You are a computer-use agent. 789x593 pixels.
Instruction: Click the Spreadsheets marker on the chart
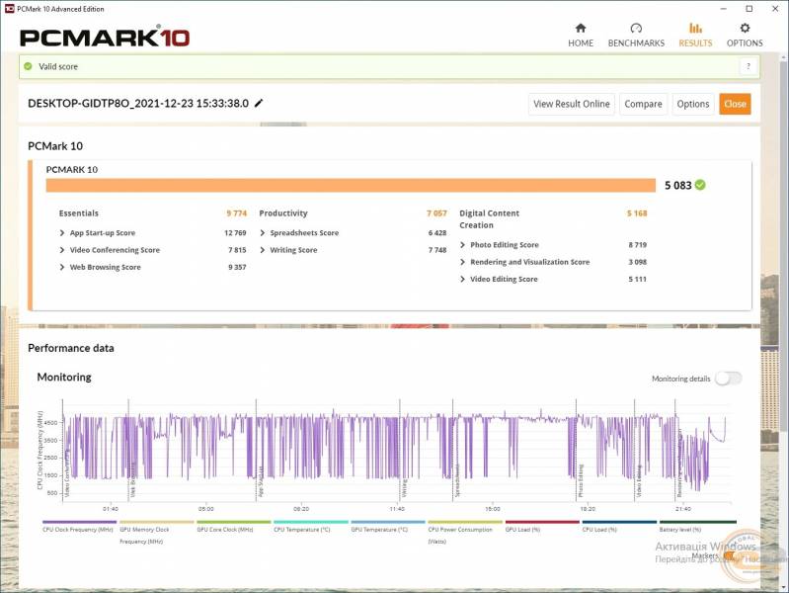pyautogui.click(x=457, y=480)
